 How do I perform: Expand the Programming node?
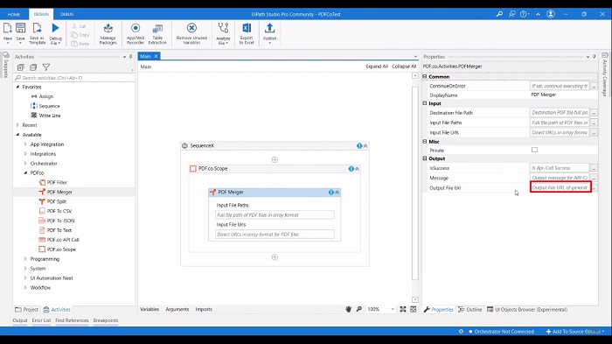point(25,259)
